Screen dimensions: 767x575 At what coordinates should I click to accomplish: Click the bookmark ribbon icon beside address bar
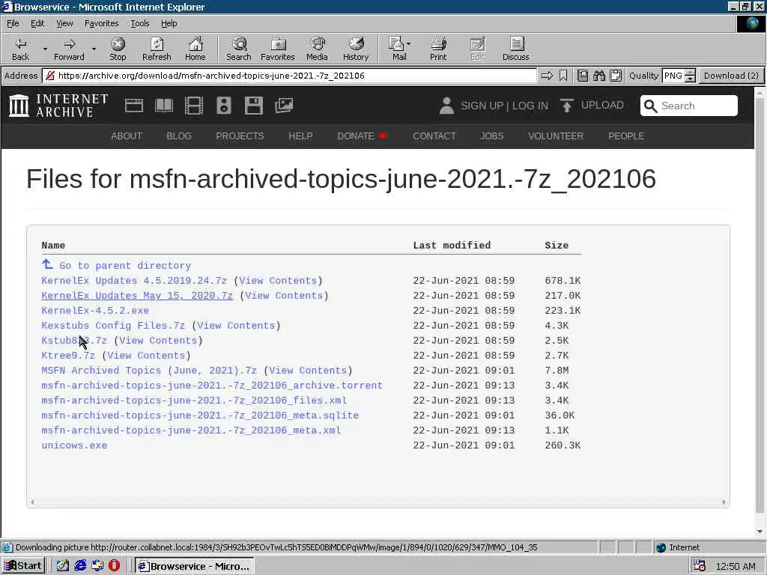(563, 76)
